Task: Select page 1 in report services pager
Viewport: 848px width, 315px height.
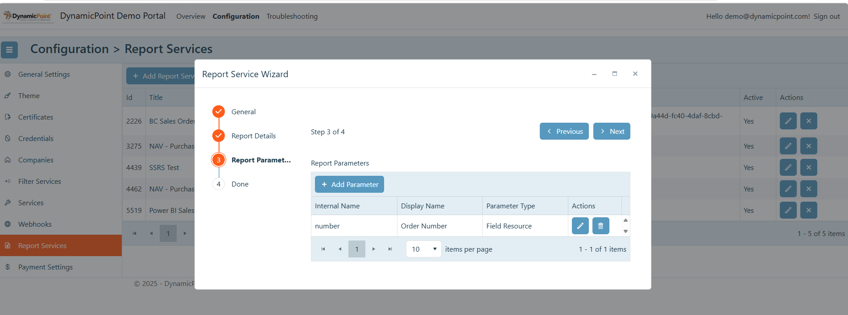Action: (x=168, y=233)
